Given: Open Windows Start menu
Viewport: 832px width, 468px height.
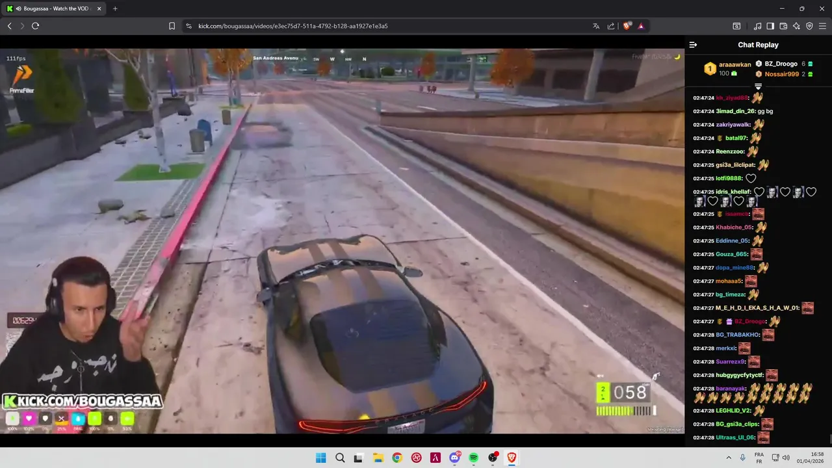Looking at the screenshot, I should coord(320,458).
